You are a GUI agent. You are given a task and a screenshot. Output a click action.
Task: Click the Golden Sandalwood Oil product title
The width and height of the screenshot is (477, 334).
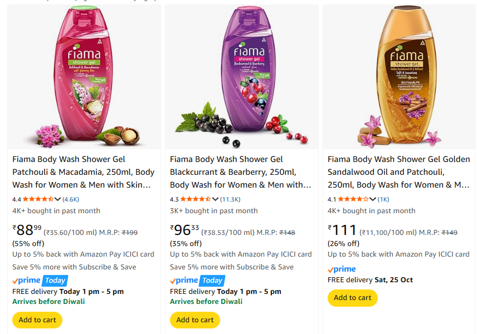coord(398,172)
